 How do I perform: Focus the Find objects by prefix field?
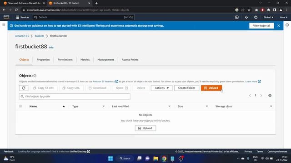[x=75, y=96]
